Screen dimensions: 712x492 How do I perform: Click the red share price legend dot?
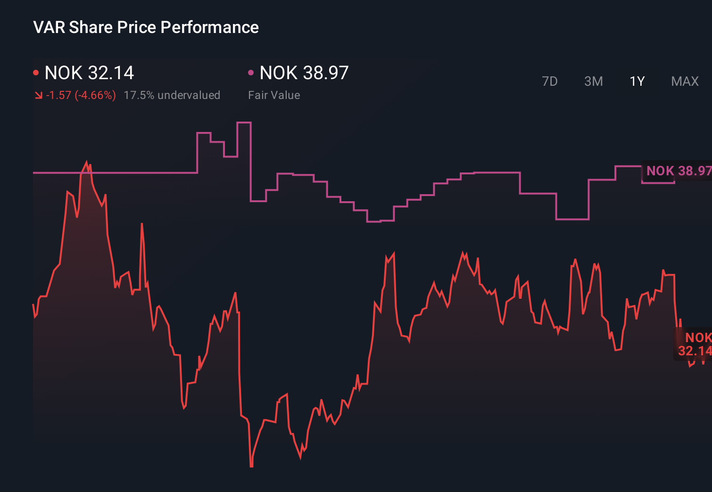36,72
